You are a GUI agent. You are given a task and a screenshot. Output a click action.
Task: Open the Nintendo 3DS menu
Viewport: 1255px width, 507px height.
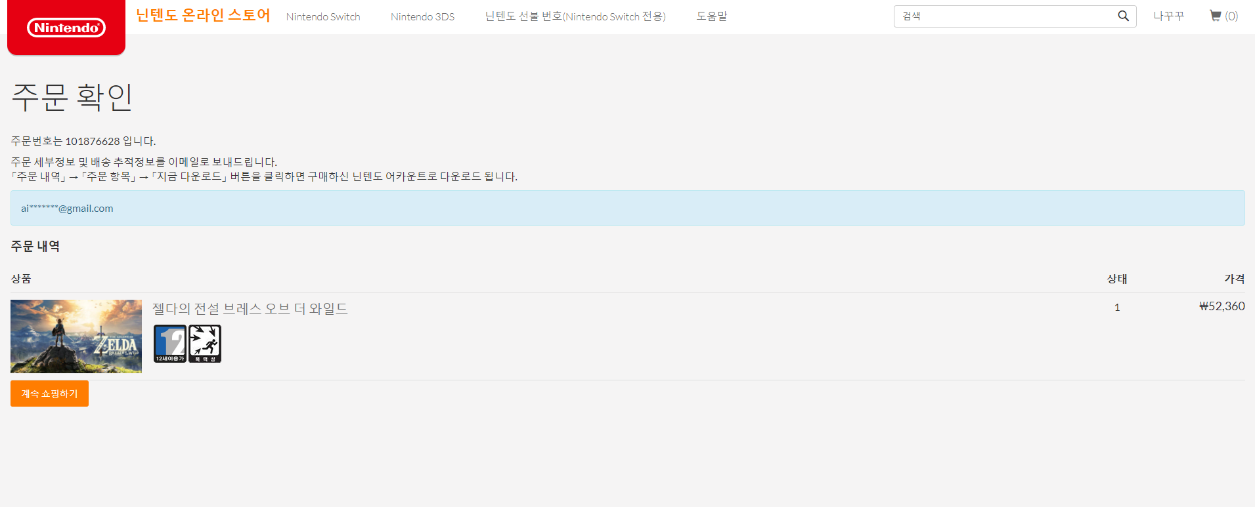(x=422, y=16)
